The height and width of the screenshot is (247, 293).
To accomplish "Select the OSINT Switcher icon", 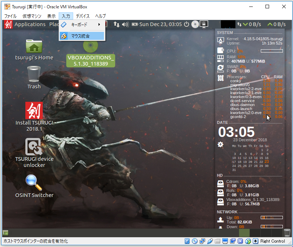I will pyautogui.click(x=34, y=186).
